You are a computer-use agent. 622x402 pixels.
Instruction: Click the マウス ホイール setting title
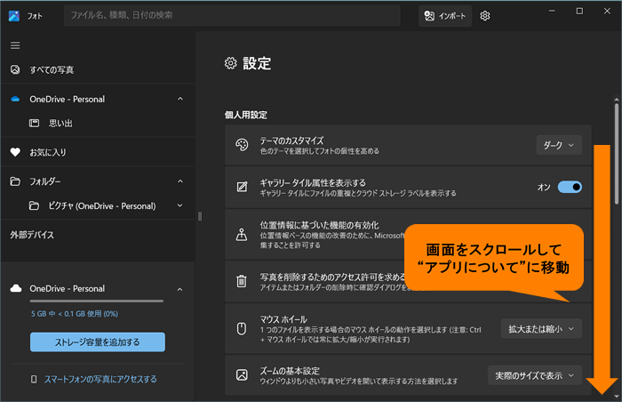click(283, 319)
